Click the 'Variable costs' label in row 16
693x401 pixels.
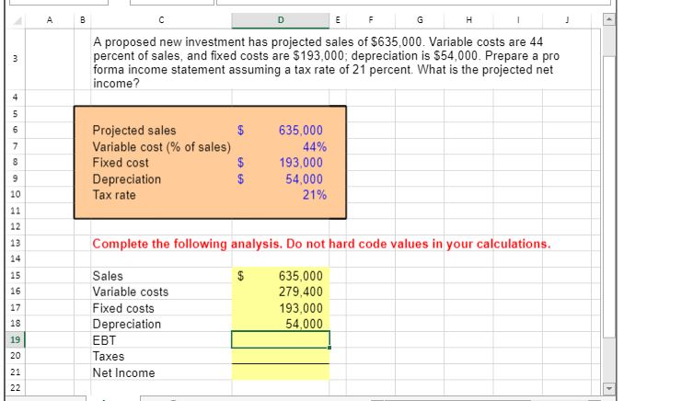(x=131, y=292)
